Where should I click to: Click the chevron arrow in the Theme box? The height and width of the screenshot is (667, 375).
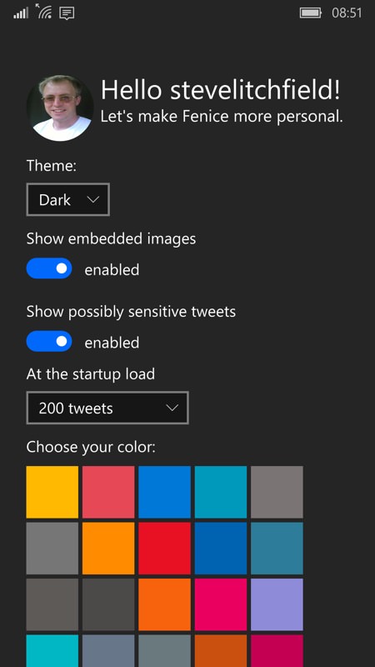click(x=93, y=199)
